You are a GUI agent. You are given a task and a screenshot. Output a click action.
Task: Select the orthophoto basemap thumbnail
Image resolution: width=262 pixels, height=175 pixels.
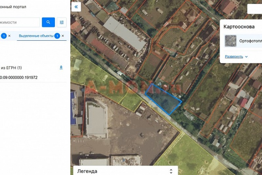(231, 41)
